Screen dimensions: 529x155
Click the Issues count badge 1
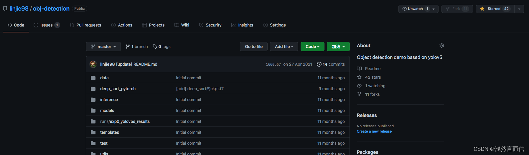57,25
